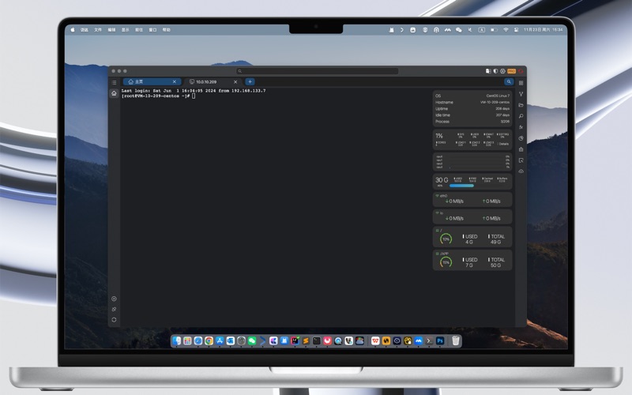Close the 主页 tab
Screen dimensions: 632x395
tap(174, 82)
